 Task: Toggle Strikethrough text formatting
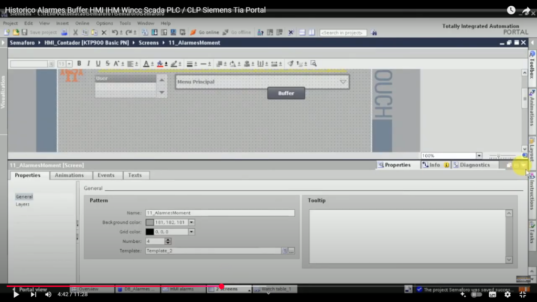pyautogui.click(x=108, y=63)
